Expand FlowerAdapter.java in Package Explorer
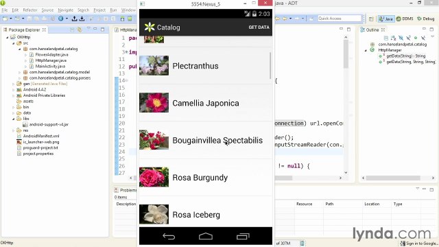439x247 pixels. click(26, 55)
